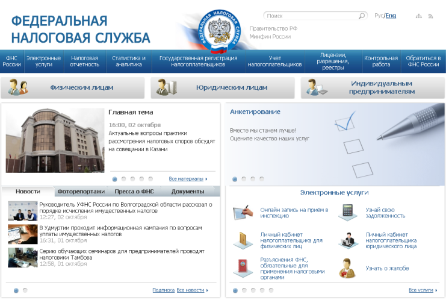Select second slide dot under Главная тема
The image size is (446, 300).
[x=123, y=179]
